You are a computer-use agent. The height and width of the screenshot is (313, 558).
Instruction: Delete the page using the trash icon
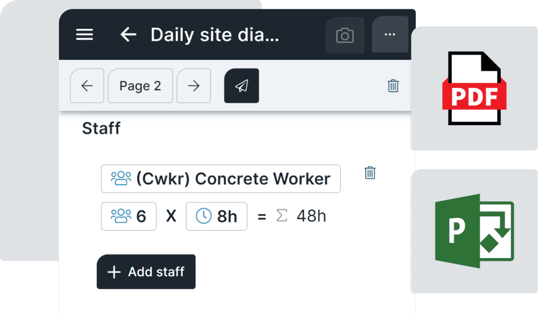(x=393, y=86)
